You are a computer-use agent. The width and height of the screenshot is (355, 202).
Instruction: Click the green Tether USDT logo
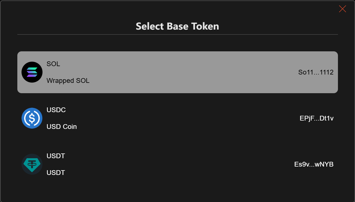pos(32,164)
